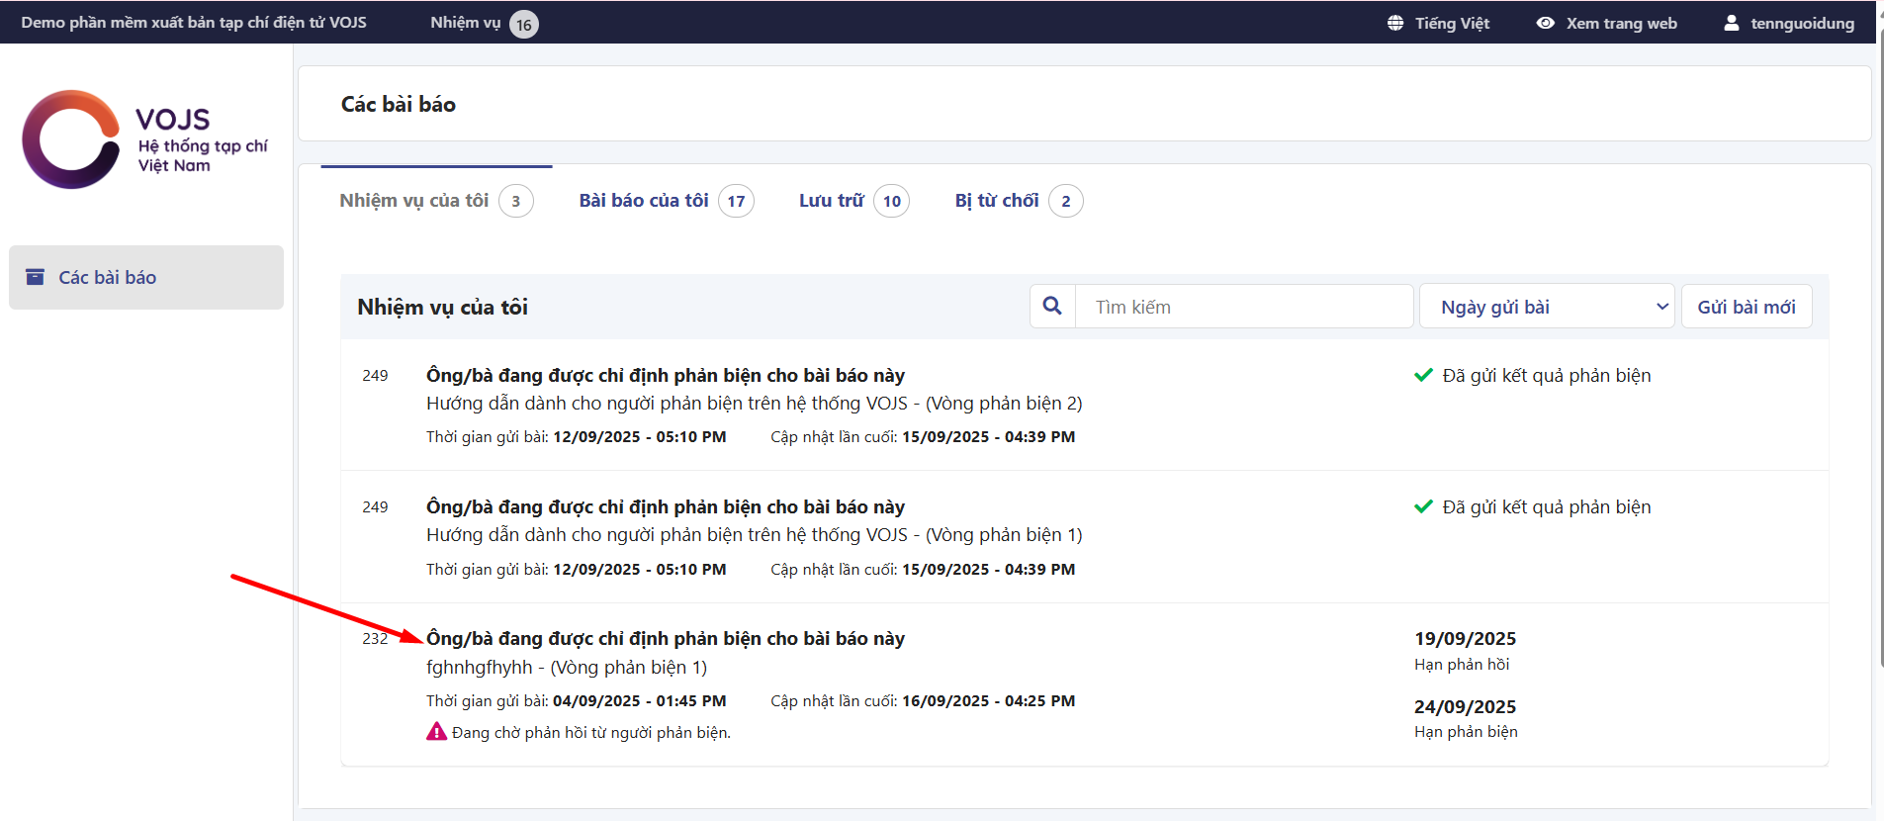Open the Lưu trữ tab
The height and width of the screenshot is (821, 1884).
[x=831, y=201]
